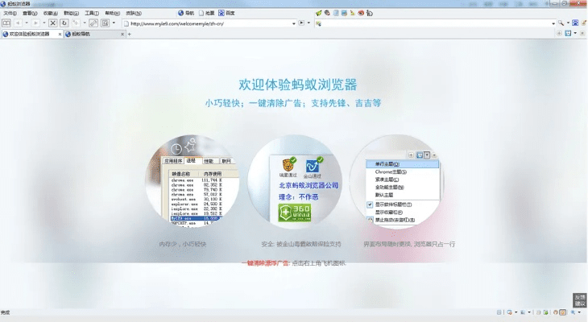The width and height of the screenshot is (588, 322).
Task: Click the broom cleanup icon in plugin bar
Action: [x=353, y=13]
